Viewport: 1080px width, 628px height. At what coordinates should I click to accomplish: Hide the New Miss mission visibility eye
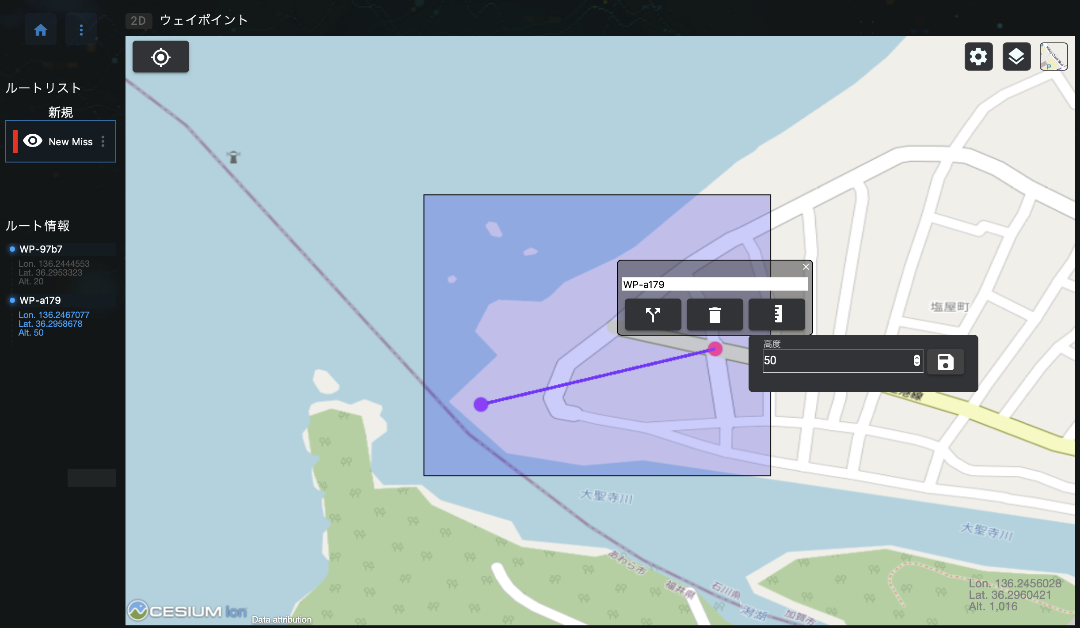(x=32, y=141)
